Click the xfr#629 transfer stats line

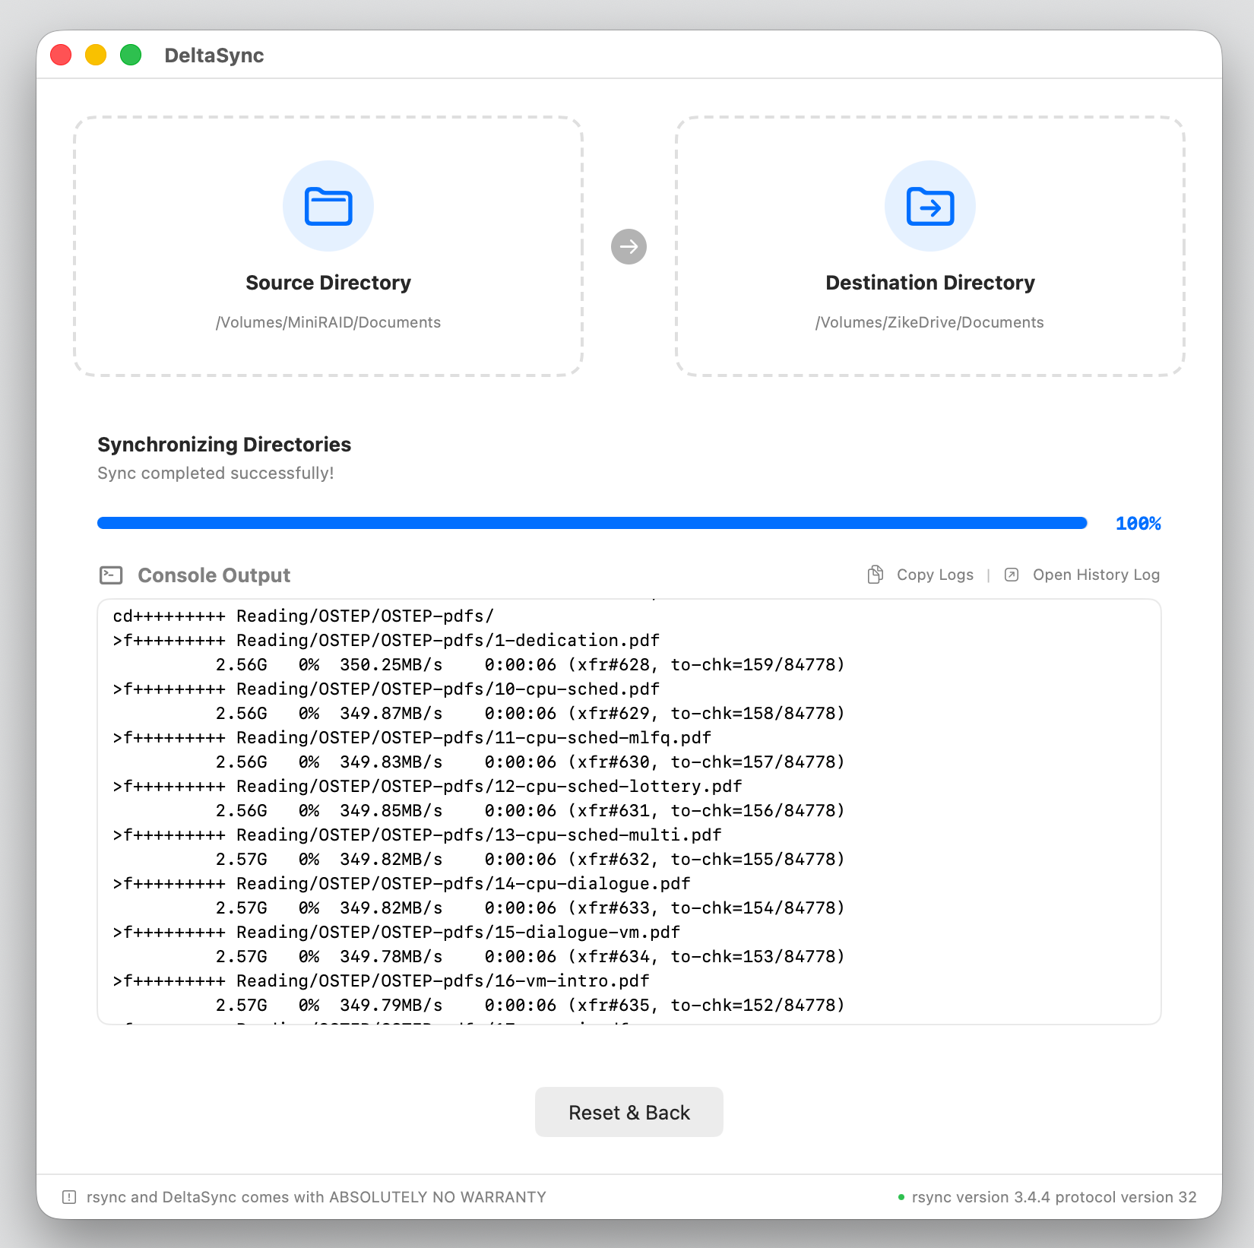(x=530, y=713)
